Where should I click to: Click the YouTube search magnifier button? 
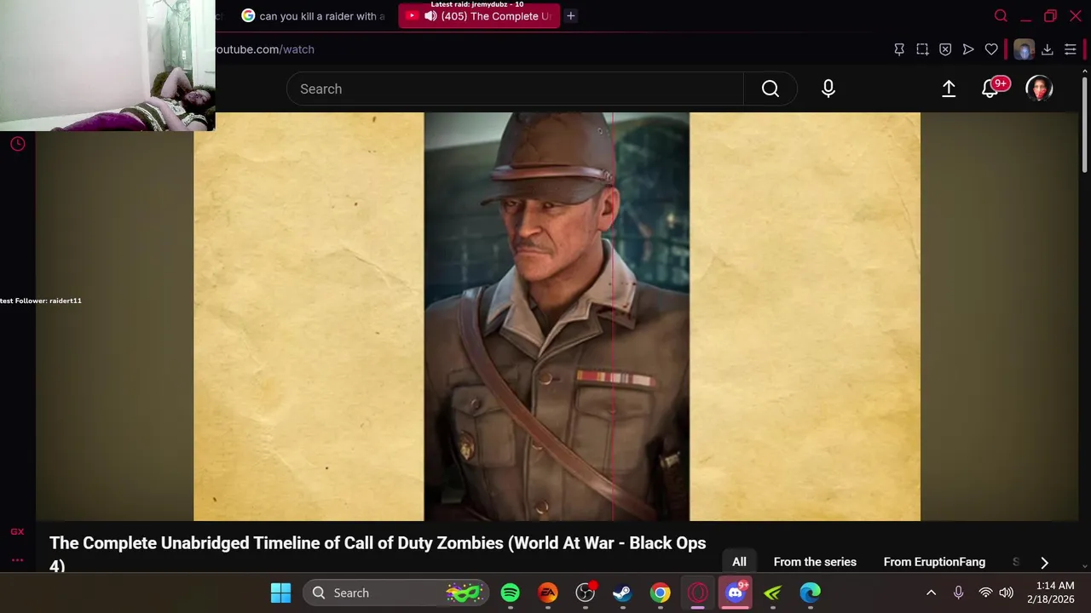(x=771, y=89)
